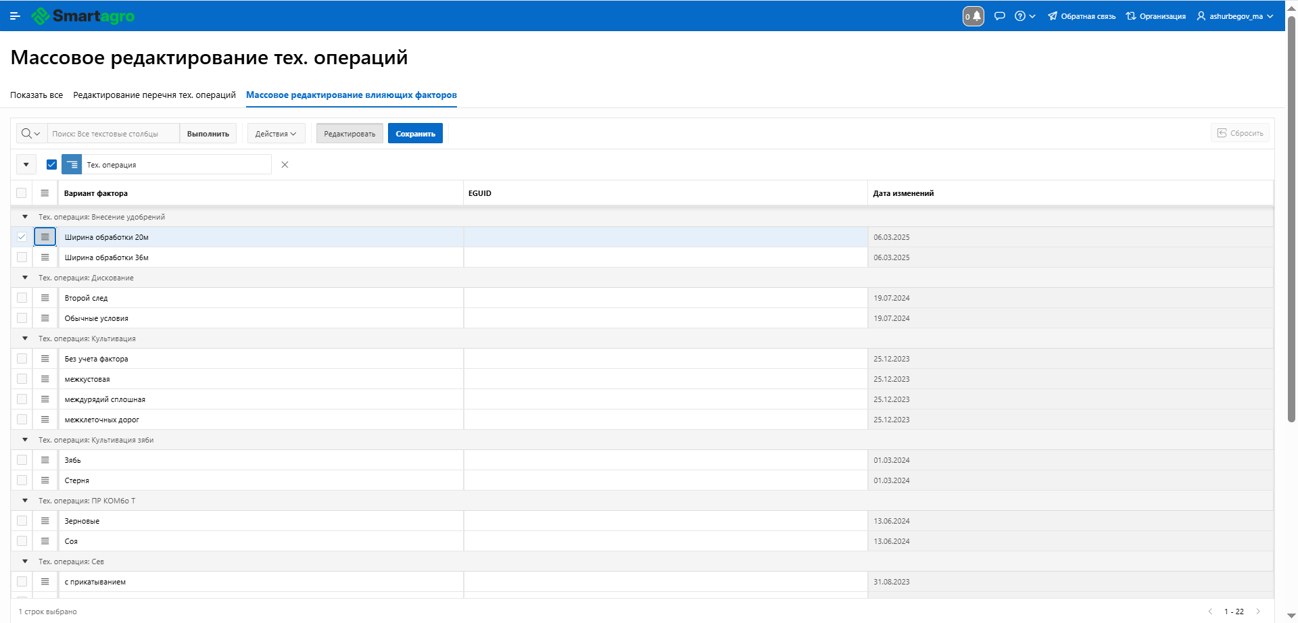The image size is (1298, 623).
Task: Click the search text input field
Action: point(113,134)
